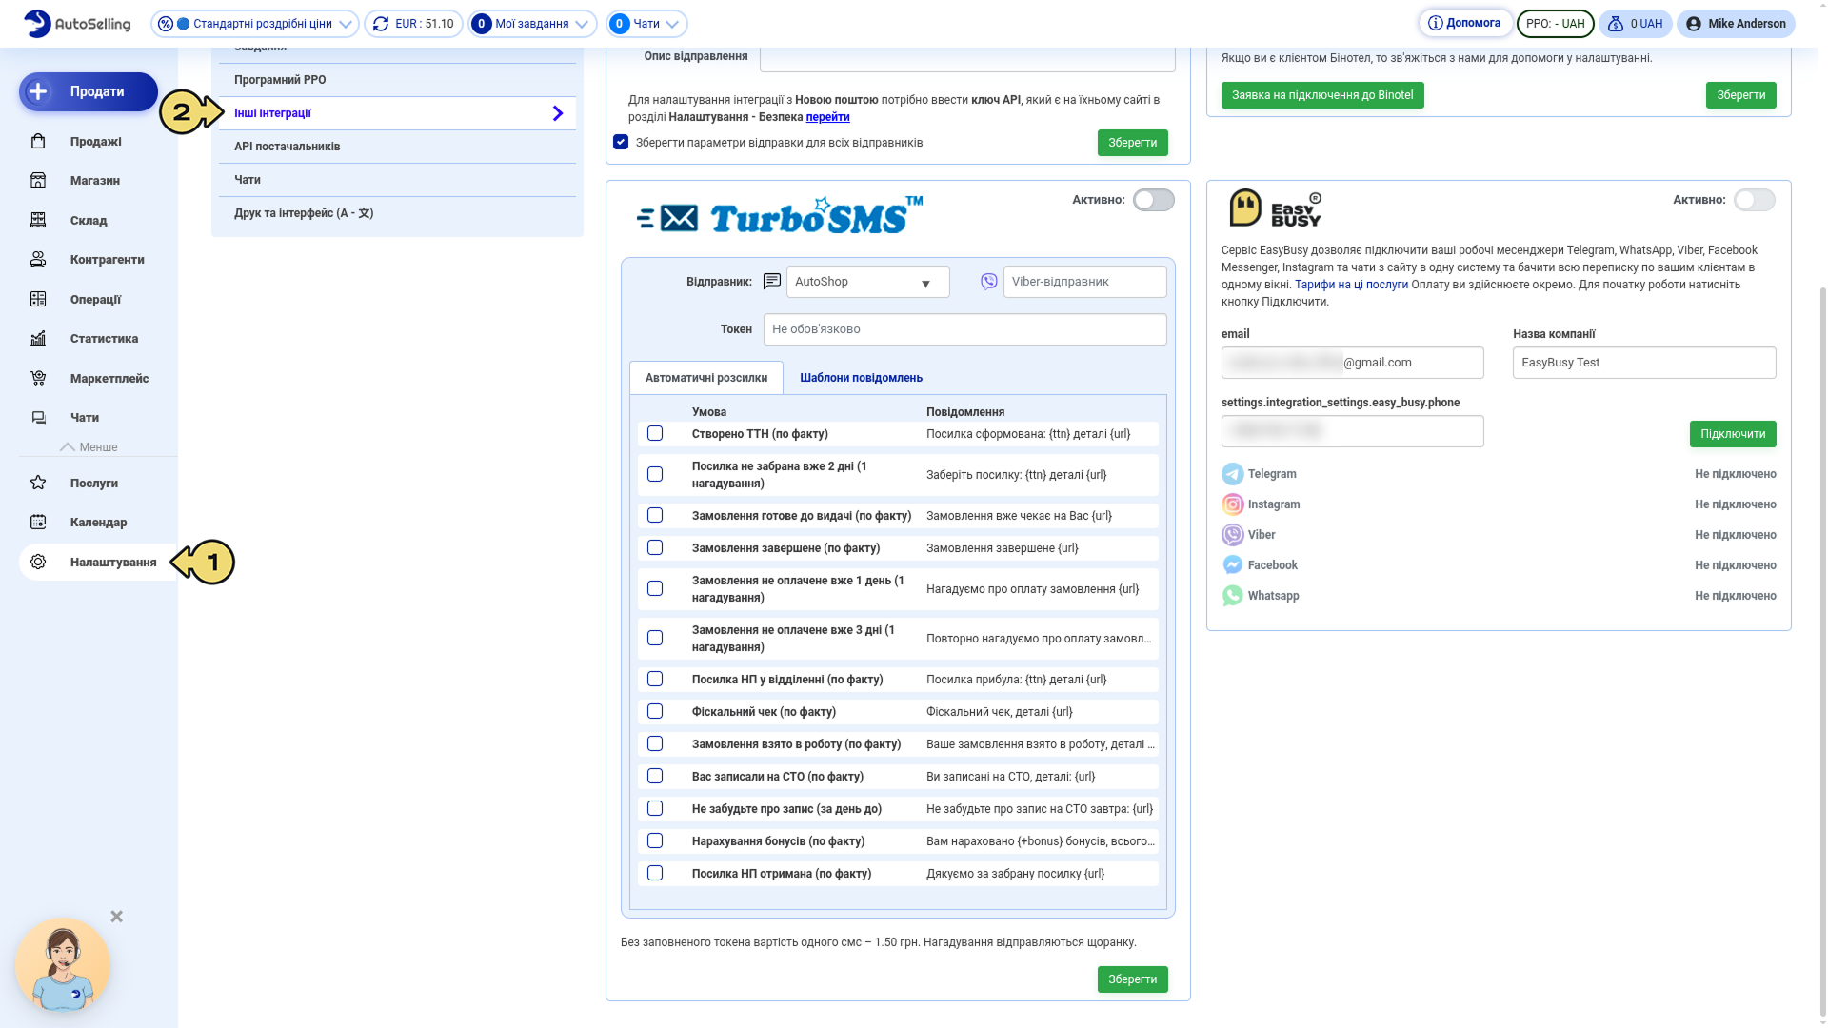Click the Токен input field
The width and height of the screenshot is (1828, 1028).
coord(964,329)
